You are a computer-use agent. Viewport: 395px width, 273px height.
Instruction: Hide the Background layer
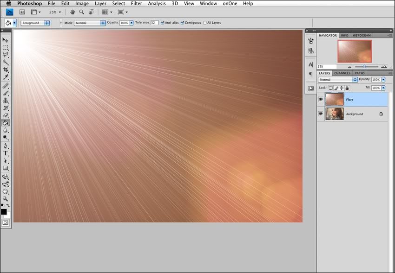pos(321,114)
